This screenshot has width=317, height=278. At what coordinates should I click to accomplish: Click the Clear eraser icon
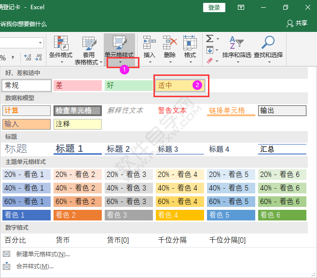coord(210,60)
